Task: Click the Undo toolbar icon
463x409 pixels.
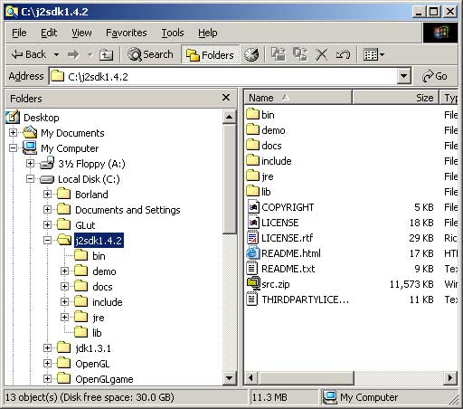Action: click(x=343, y=54)
